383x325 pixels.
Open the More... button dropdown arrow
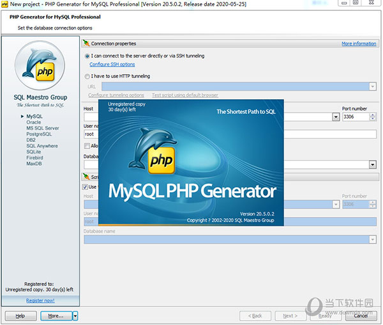75,316
